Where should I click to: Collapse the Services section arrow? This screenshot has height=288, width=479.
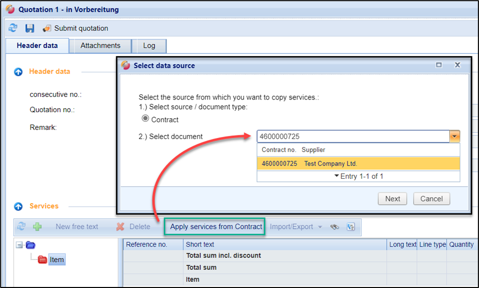(x=19, y=206)
